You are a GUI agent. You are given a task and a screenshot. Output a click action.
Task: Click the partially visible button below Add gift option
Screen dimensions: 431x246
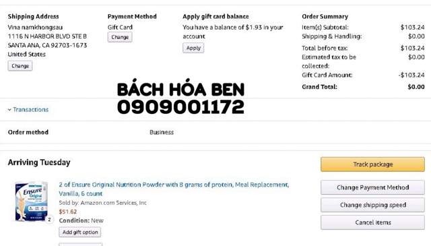(81, 245)
